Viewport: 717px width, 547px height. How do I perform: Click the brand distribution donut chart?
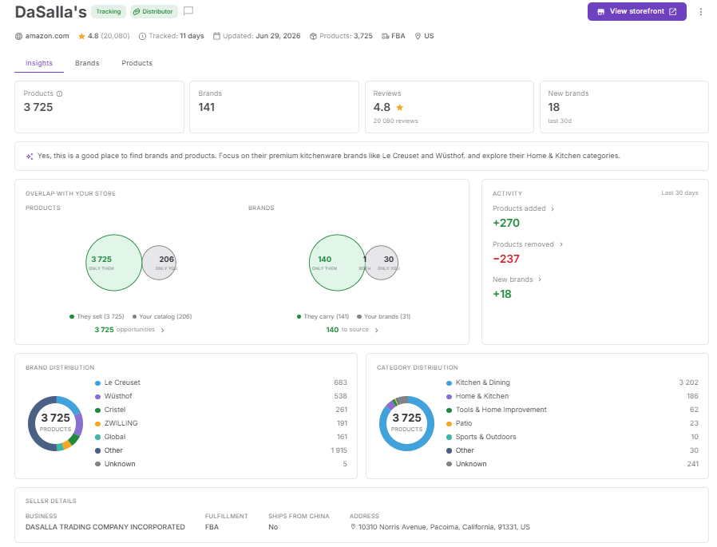click(x=55, y=423)
